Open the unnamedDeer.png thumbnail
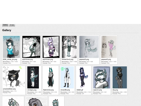The width and height of the screenshot is (141, 106). pos(14,77)
